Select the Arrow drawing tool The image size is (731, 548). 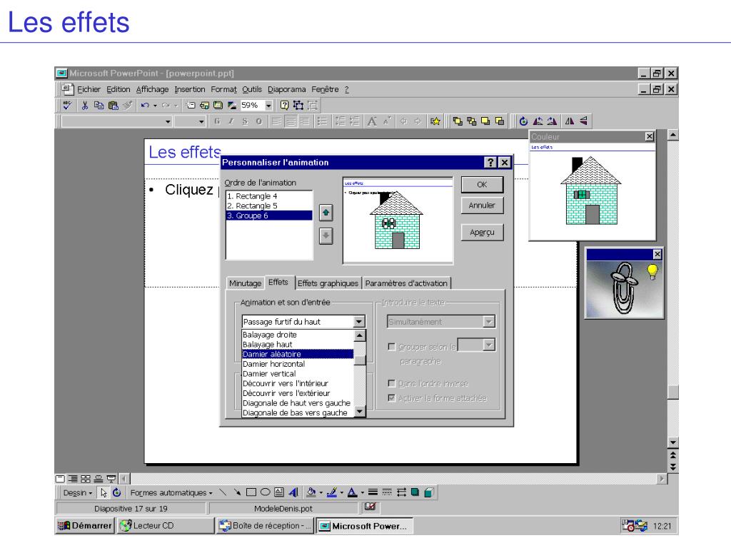coord(237,492)
